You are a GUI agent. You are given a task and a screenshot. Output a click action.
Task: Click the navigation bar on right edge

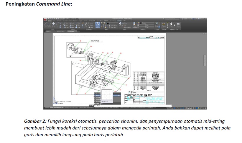pyautogui.click(x=205, y=60)
